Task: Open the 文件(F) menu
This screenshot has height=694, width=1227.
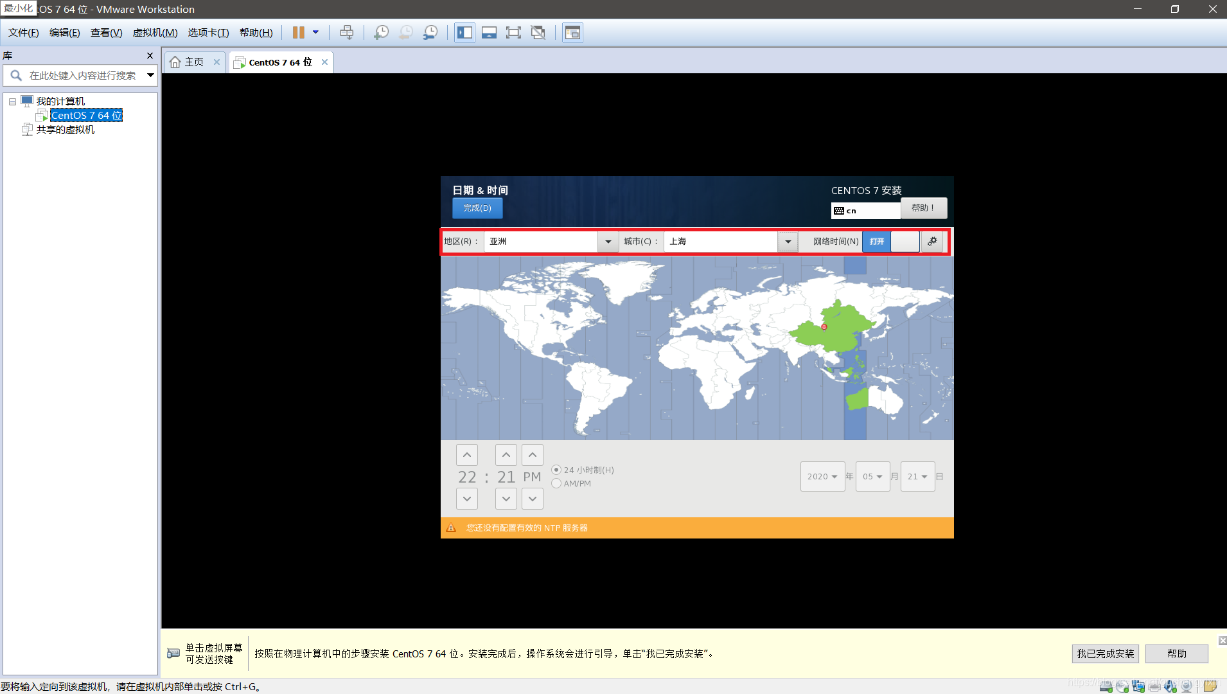Action: pos(23,33)
